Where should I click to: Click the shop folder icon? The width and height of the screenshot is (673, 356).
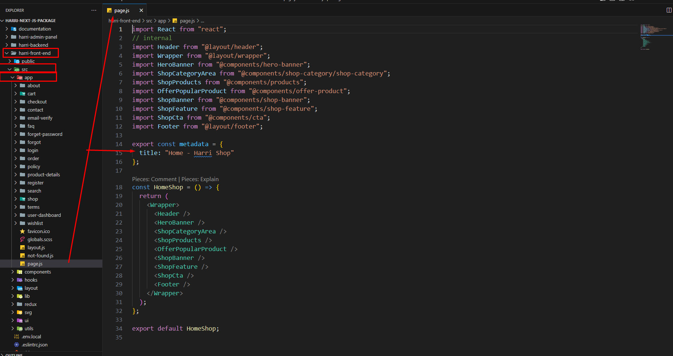pyautogui.click(x=22, y=199)
